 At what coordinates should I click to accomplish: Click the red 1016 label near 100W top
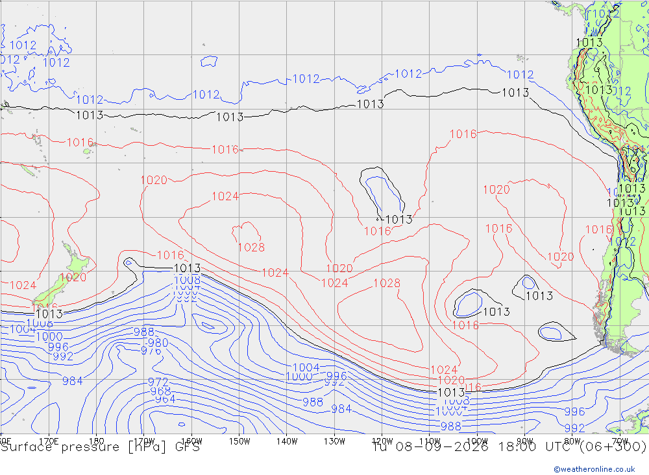click(x=463, y=134)
